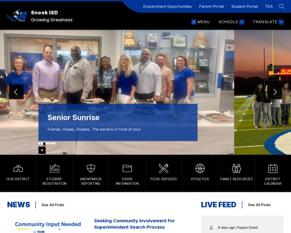Click the Senior Sunrise slide title
The width and height of the screenshot is (291, 233).
click(74, 117)
